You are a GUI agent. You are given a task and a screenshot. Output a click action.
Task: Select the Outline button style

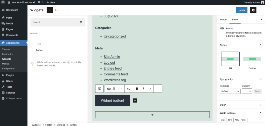coord(252,59)
